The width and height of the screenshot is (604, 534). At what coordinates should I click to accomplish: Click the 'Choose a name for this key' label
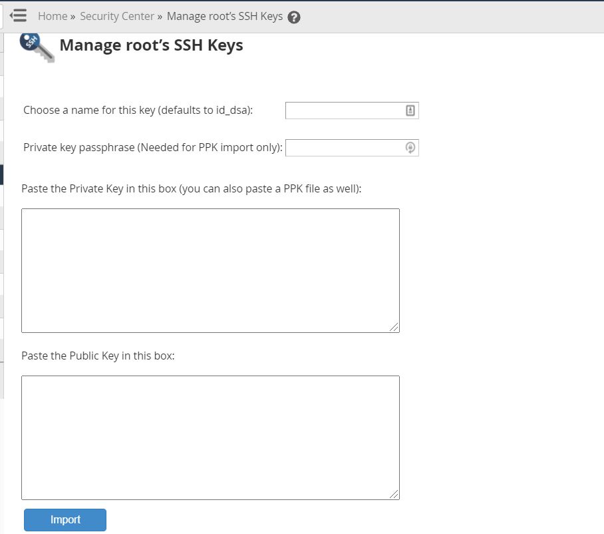(138, 111)
